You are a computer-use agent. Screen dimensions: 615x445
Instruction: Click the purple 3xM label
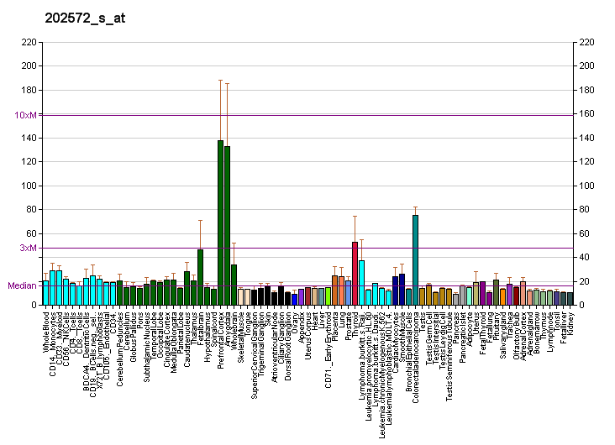pos(28,248)
